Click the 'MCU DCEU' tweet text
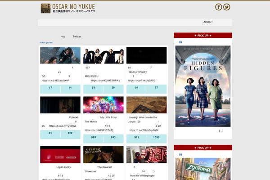 pos(92,76)
